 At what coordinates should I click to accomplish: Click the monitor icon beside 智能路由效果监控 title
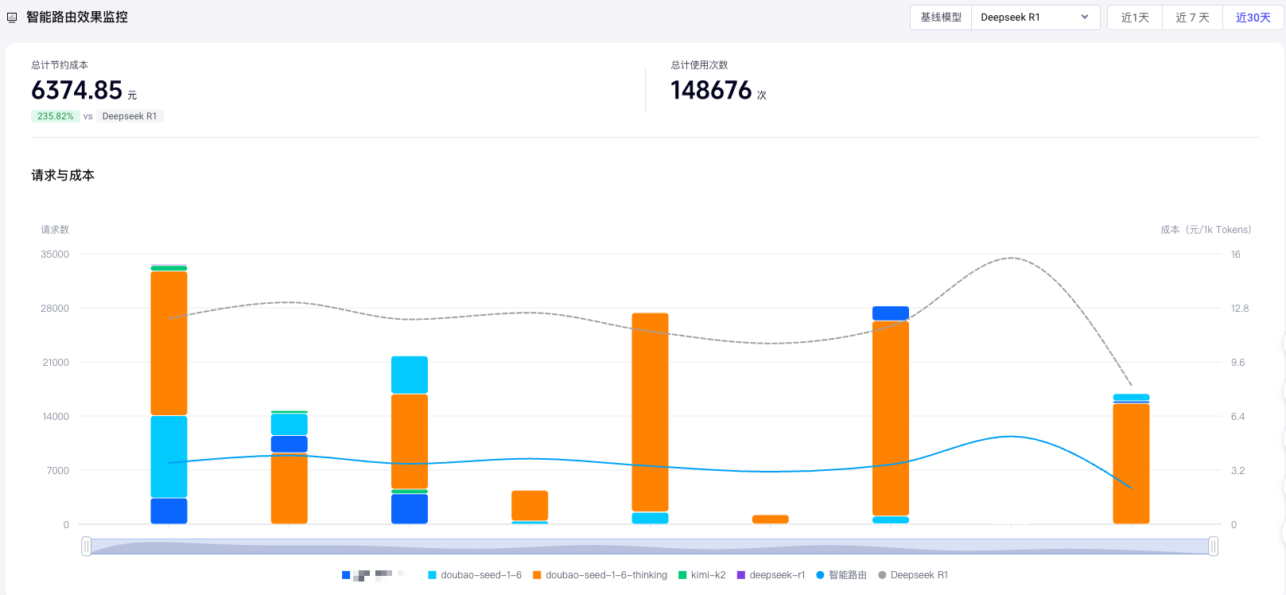pos(12,17)
